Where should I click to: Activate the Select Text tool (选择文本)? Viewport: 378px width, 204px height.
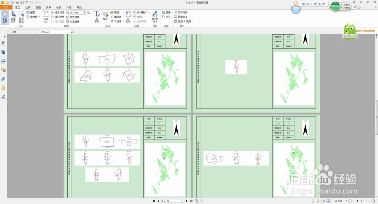[x=13, y=17]
